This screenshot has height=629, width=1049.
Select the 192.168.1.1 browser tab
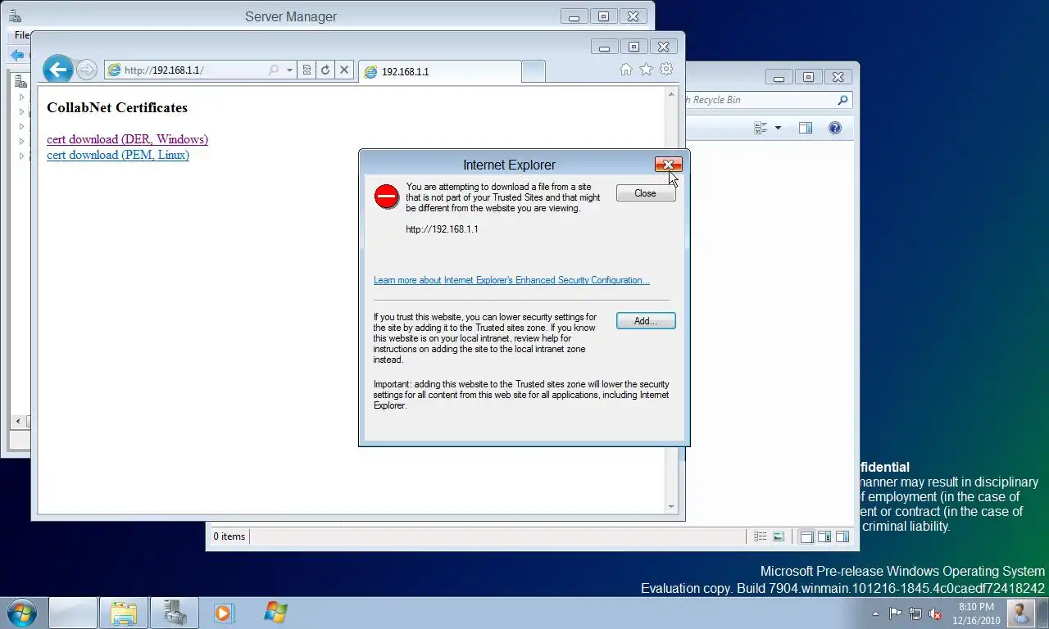[x=440, y=72]
